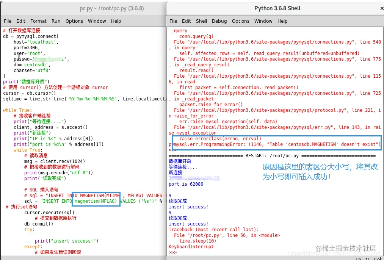The height and width of the screenshot is (260, 384).
Task: Click the Python 3.6.8 Shell title bar
Action: 275,8
